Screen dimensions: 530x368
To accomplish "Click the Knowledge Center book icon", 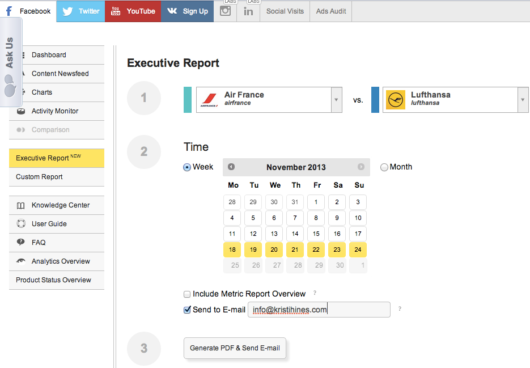I will 21,205.
